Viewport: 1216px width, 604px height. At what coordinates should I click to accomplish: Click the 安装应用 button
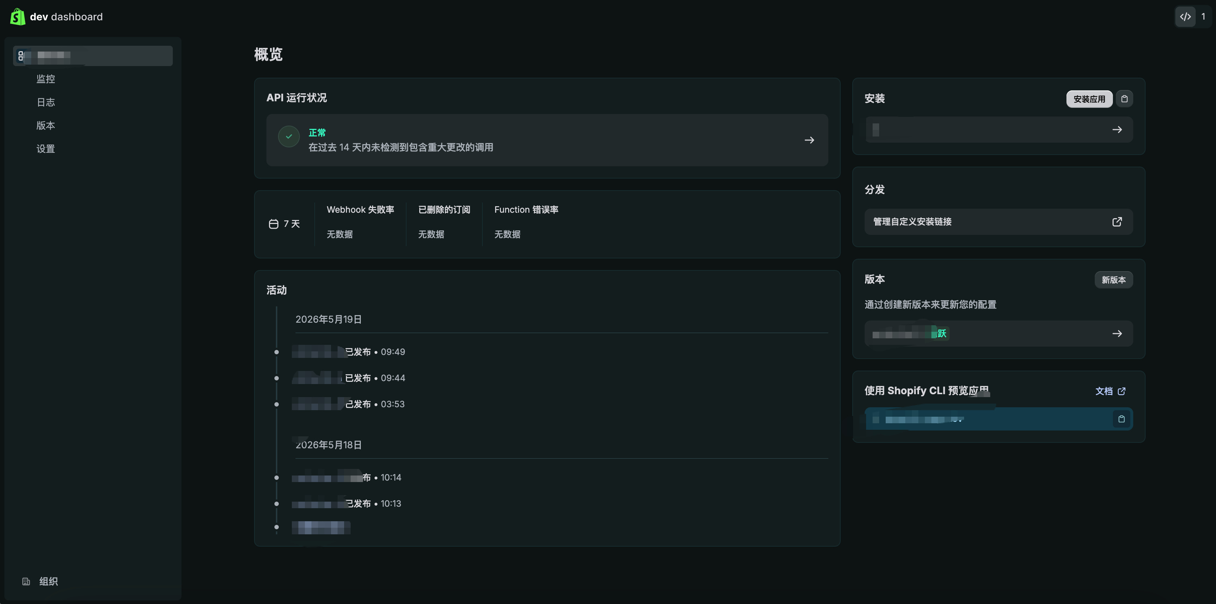click(x=1089, y=99)
